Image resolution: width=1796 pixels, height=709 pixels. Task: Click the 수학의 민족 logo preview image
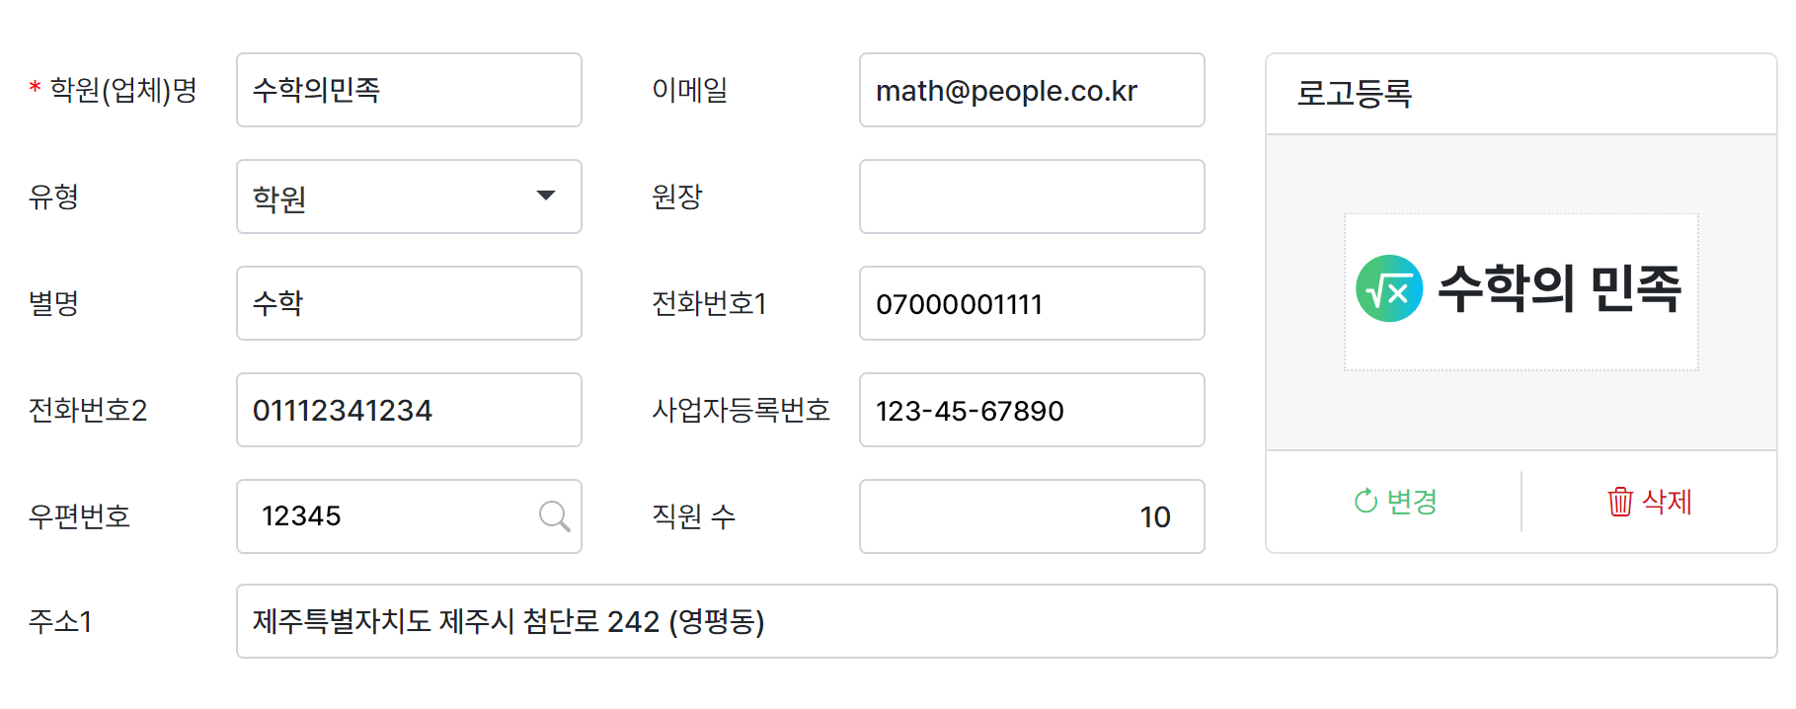click(1521, 291)
